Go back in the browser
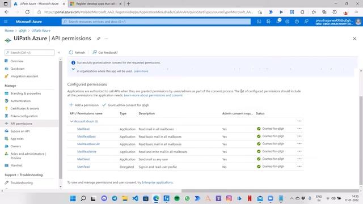 click(6, 12)
